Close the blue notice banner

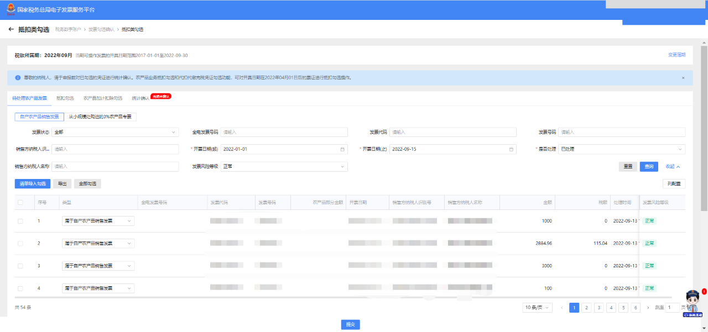pyautogui.click(x=683, y=78)
